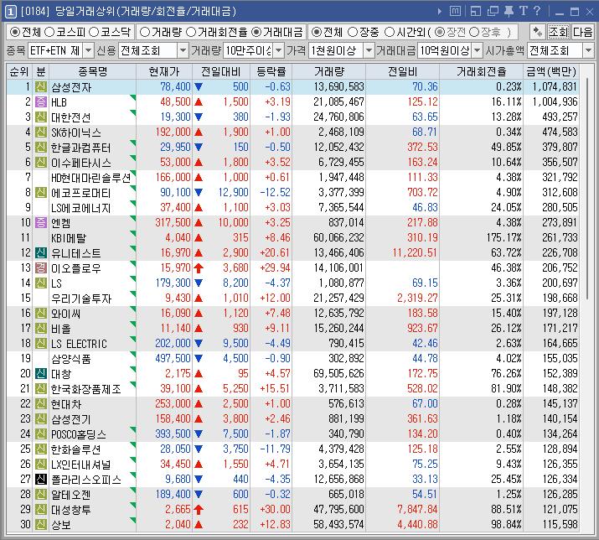Click the green corner marker in the KBI메탈 row
This screenshot has width=599, height=540.
tap(133, 234)
